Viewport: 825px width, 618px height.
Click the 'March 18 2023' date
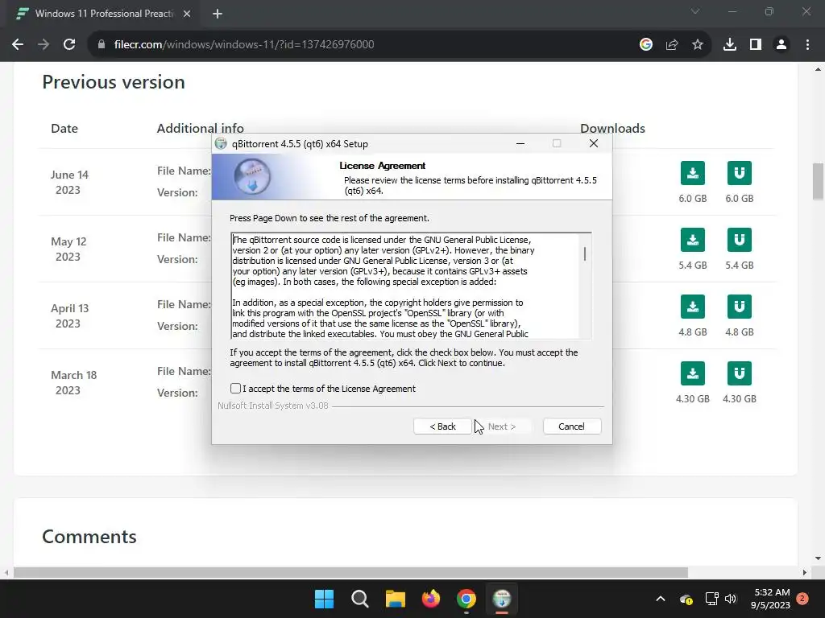click(73, 382)
